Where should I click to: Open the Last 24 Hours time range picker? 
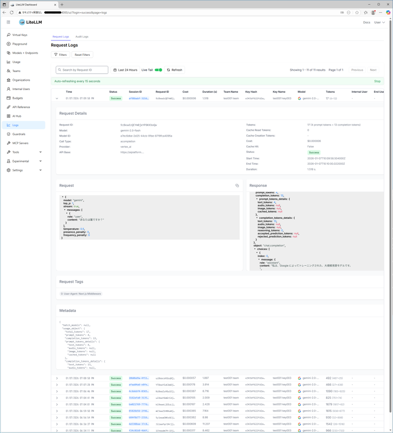point(125,70)
